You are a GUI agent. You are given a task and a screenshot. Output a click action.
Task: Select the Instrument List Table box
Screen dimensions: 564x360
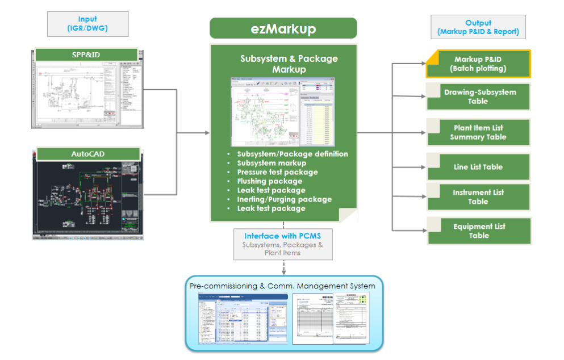point(478,197)
